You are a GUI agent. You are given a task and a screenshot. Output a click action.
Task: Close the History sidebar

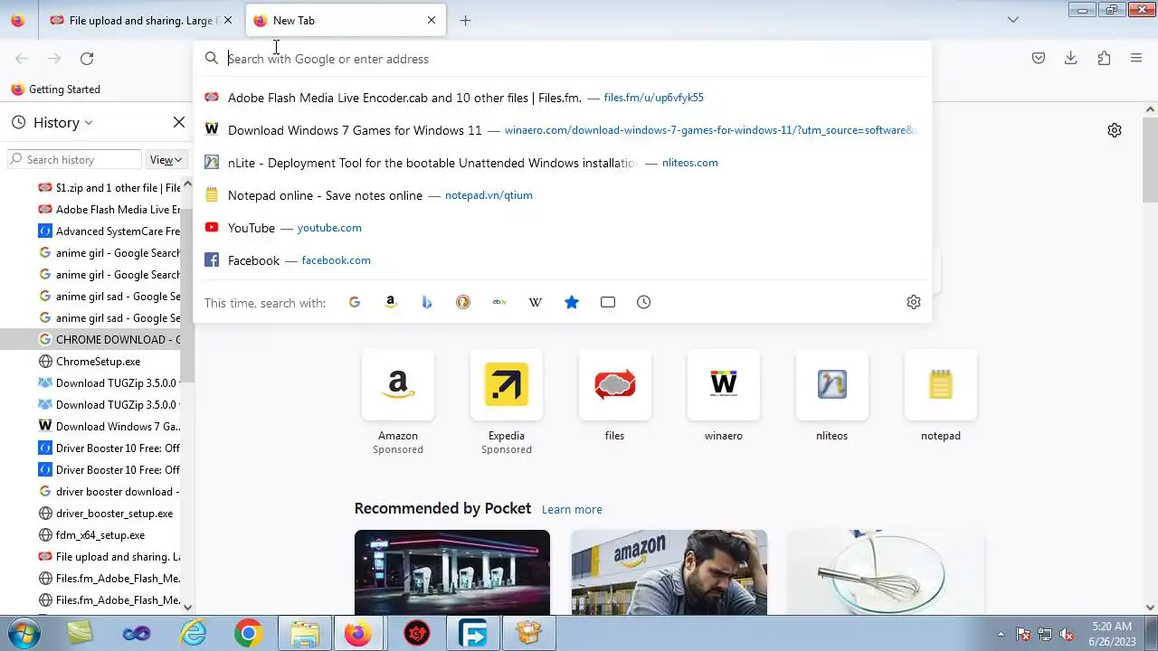tap(179, 122)
